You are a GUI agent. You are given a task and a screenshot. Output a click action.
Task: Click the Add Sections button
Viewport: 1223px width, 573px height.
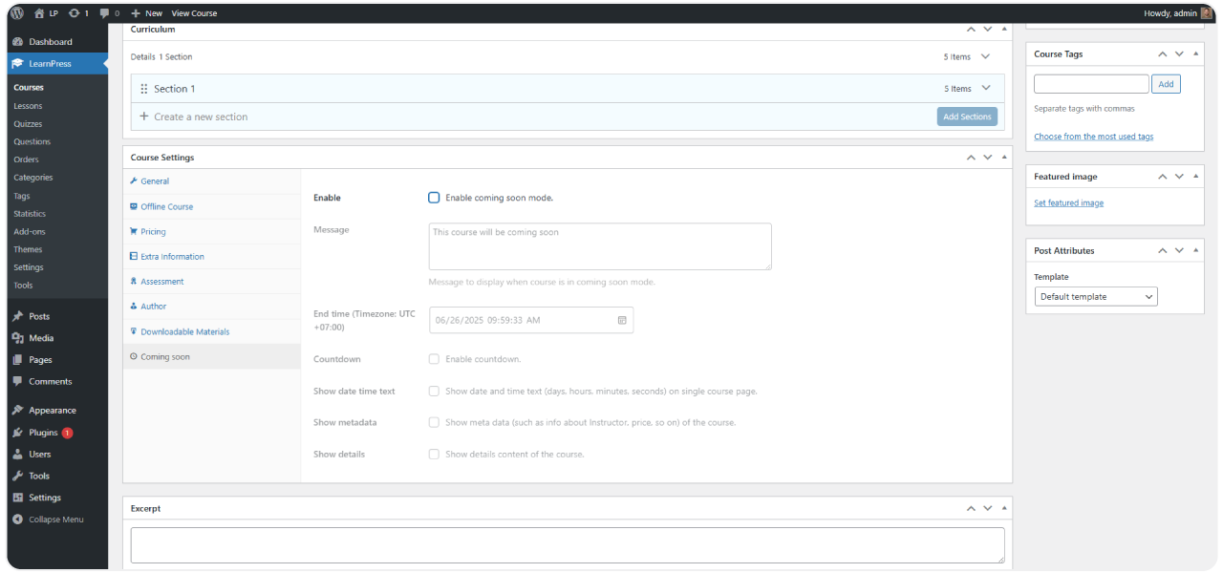tap(967, 117)
